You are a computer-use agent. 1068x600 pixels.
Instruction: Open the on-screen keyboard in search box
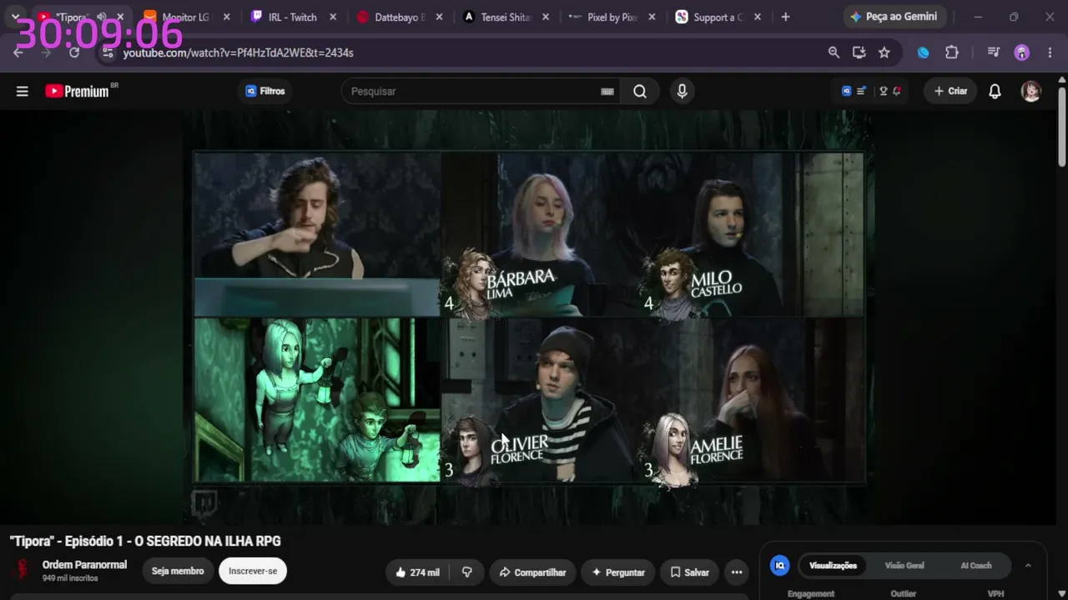[607, 92]
